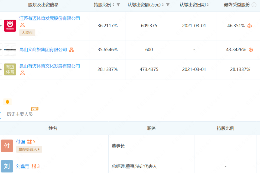This screenshot has height=173, width=260.
Task: Open equity structure icon under 江苏有迈体育发展股份有限公司
Action: pos(22,25)
